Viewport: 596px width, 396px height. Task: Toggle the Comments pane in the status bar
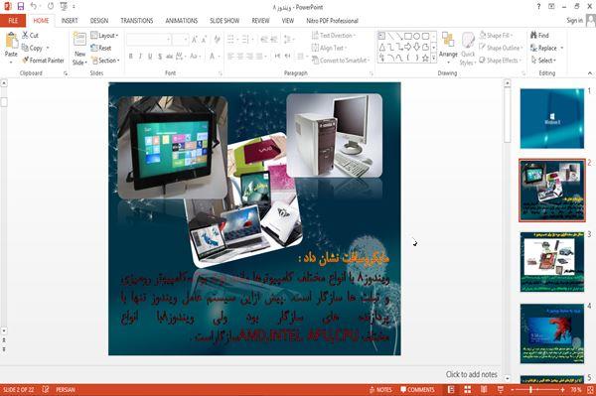click(417, 389)
